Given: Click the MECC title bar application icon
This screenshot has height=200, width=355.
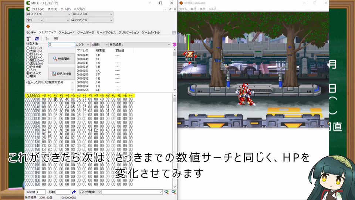Looking at the screenshot, I should click(28, 3).
